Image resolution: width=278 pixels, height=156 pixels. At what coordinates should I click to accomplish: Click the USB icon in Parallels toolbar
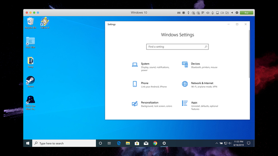click(189, 13)
